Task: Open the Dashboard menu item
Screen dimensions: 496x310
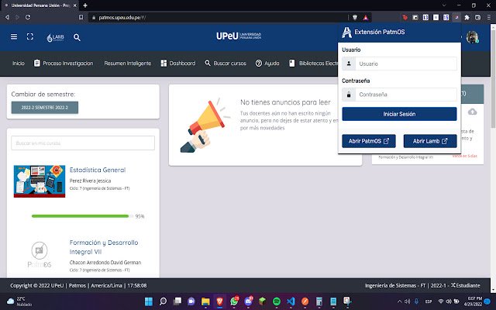Action: tap(178, 64)
